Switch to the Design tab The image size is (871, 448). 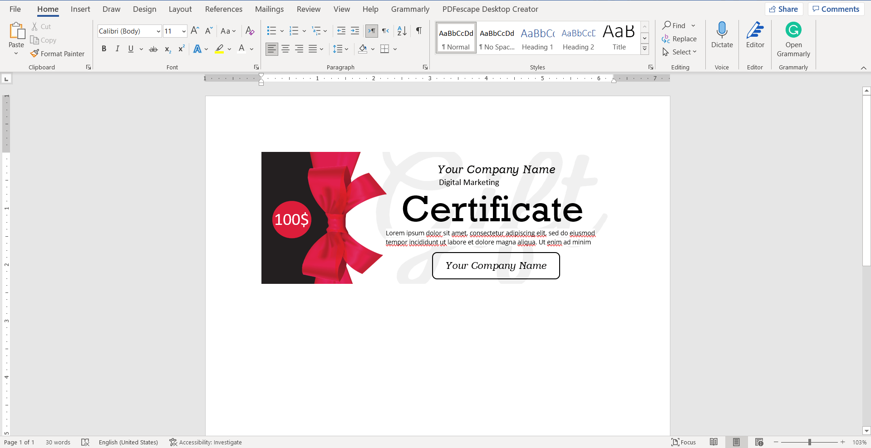(144, 9)
